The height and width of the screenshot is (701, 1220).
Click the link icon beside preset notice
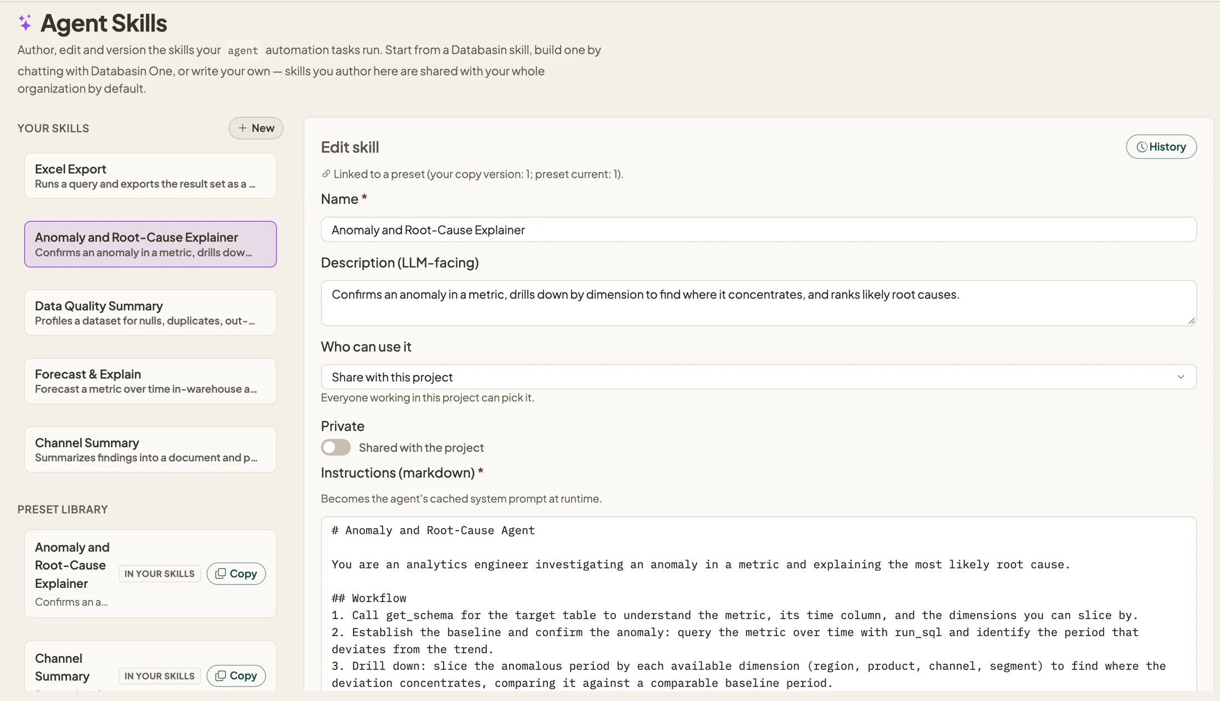[x=326, y=174]
